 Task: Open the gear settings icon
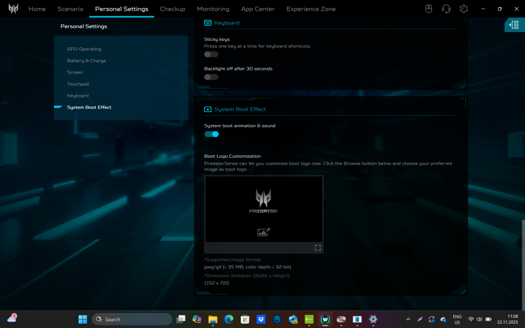click(x=464, y=9)
